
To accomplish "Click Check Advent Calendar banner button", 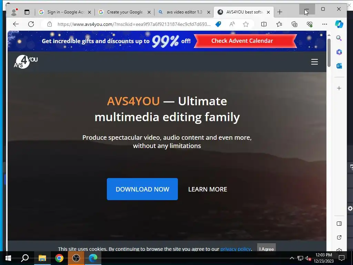I will tap(245, 41).
